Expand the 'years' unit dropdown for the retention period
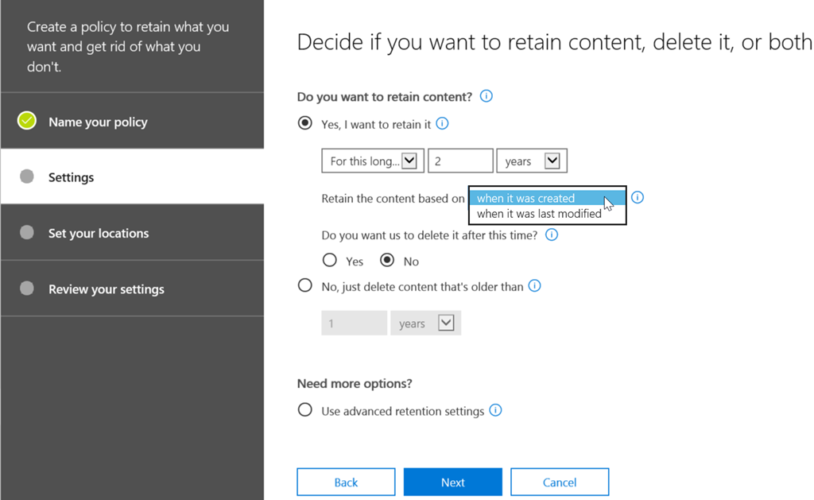 (x=531, y=161)
